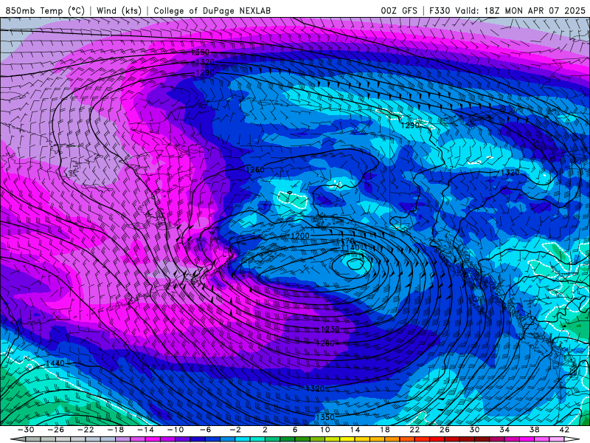Click the positive 18 colorbar label

tap(384, 430)
